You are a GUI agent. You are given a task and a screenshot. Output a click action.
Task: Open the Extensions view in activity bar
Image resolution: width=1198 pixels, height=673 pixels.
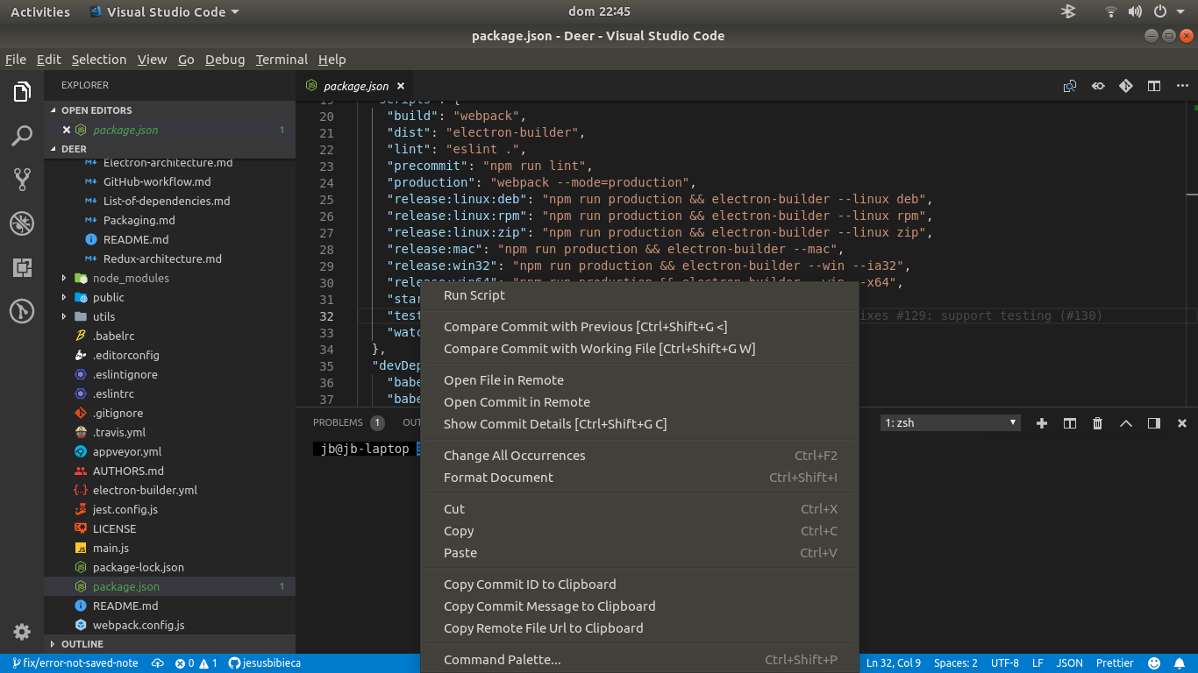(x=22, y=267)
